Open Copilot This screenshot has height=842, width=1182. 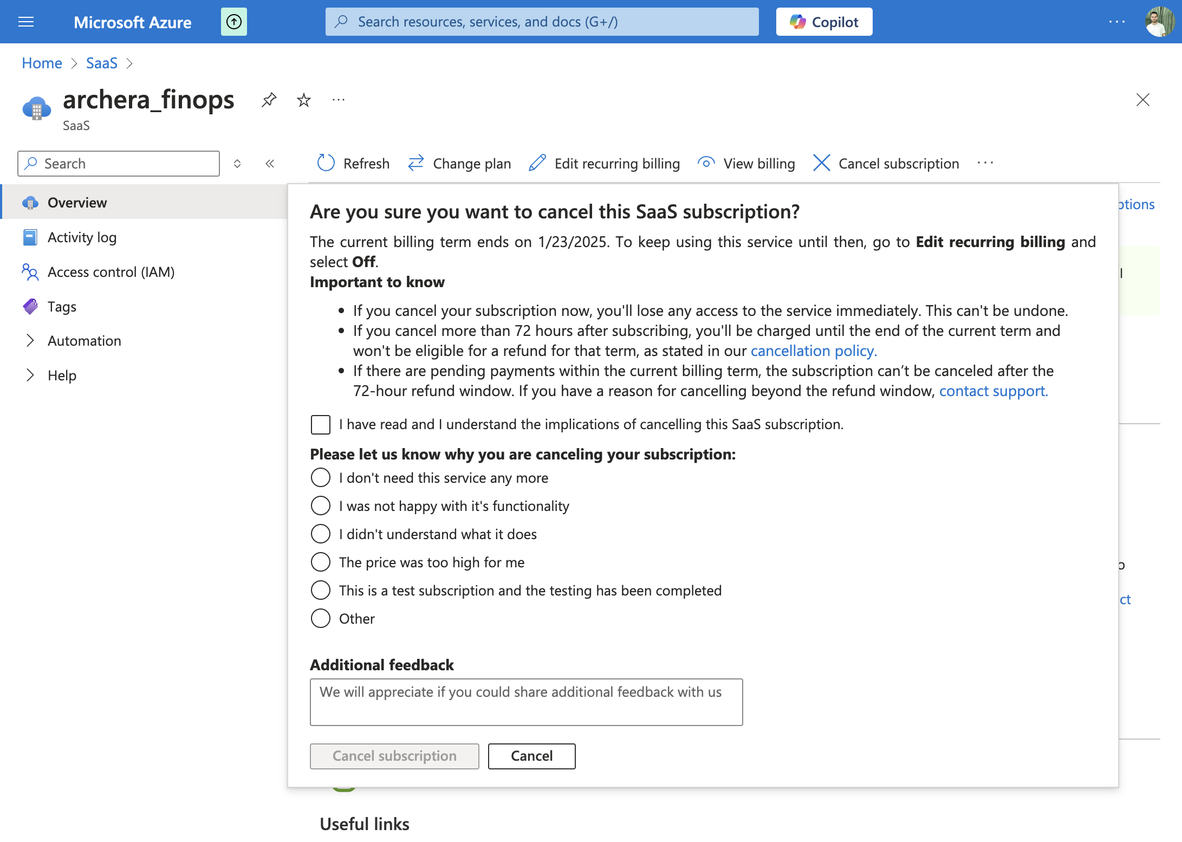[824, 22]
